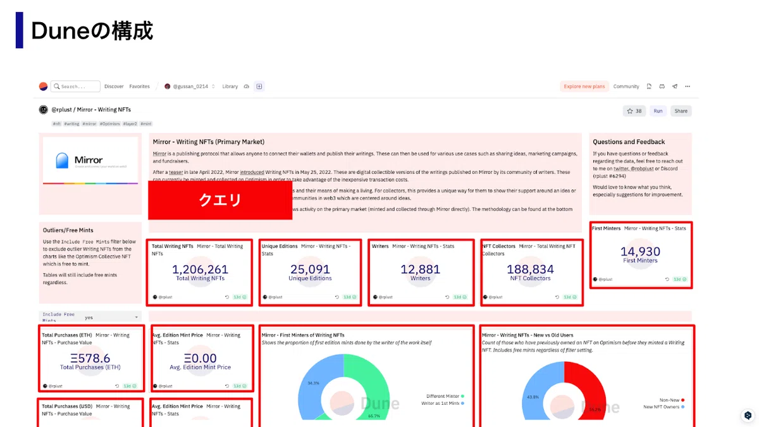This screenshot has width=759, height=427.
Task: Open the teaser link in the description
Action: (x=175, y=172)
